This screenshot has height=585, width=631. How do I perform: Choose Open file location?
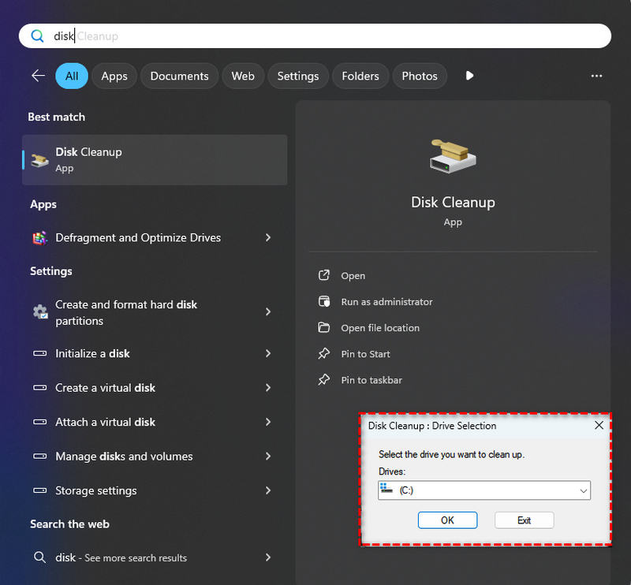[380, 328]
